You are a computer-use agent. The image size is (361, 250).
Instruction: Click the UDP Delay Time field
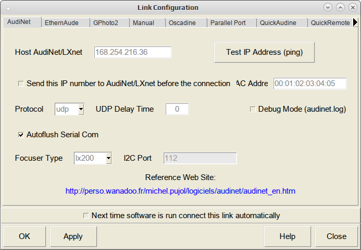point(177,109)
